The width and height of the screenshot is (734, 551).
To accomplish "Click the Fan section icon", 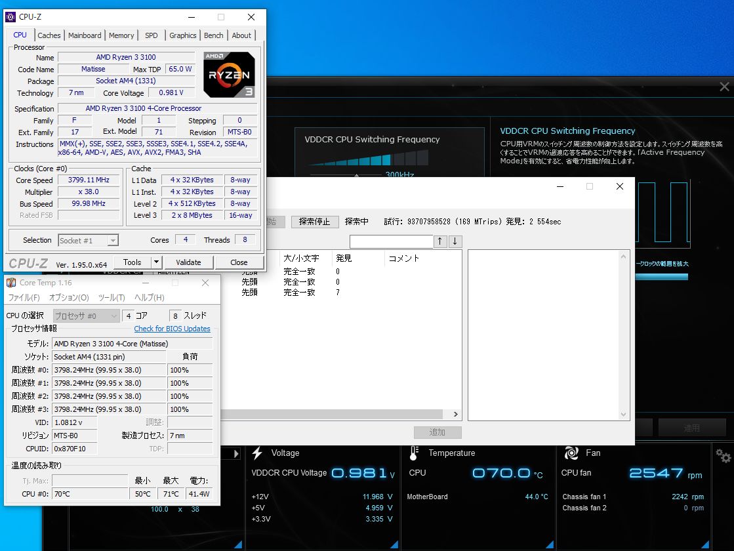I will pyautogui.click(x=571, y=453).
